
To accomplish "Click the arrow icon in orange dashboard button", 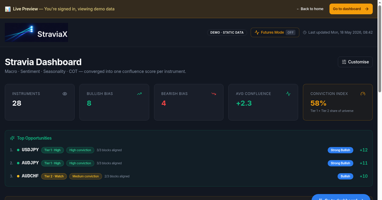I will click(x=367, y=9).
